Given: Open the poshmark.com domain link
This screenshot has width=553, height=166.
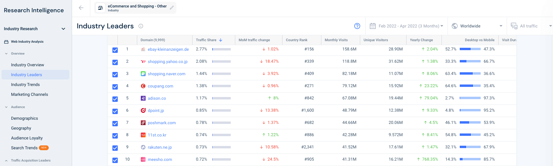Looking at the screenshot, I should (x=162, y=123).
